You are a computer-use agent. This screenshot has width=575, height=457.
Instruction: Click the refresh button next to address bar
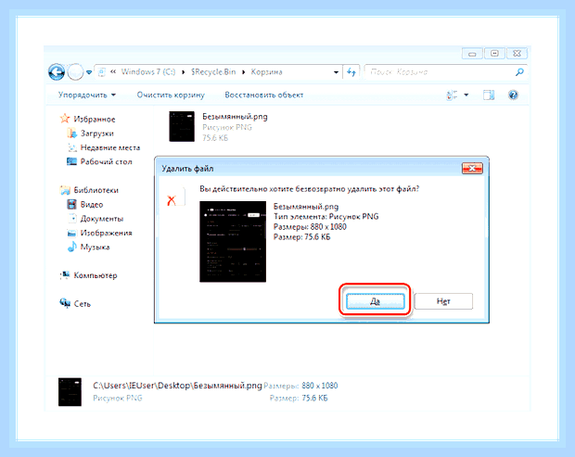point(351,72)
